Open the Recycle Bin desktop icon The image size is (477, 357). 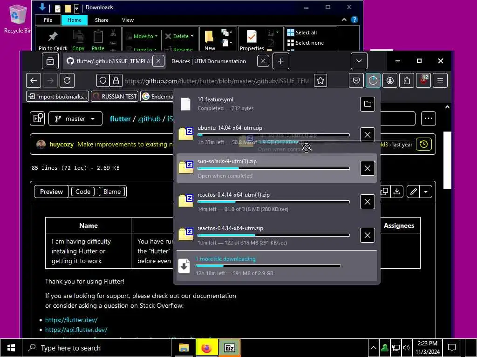point(17,19)
